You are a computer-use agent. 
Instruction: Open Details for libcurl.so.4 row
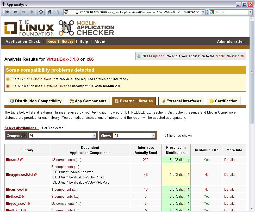(231, 189)
